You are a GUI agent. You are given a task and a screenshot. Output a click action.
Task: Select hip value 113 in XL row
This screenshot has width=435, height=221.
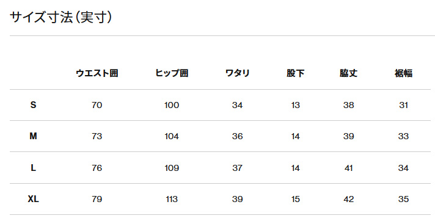tap(172, 199)
